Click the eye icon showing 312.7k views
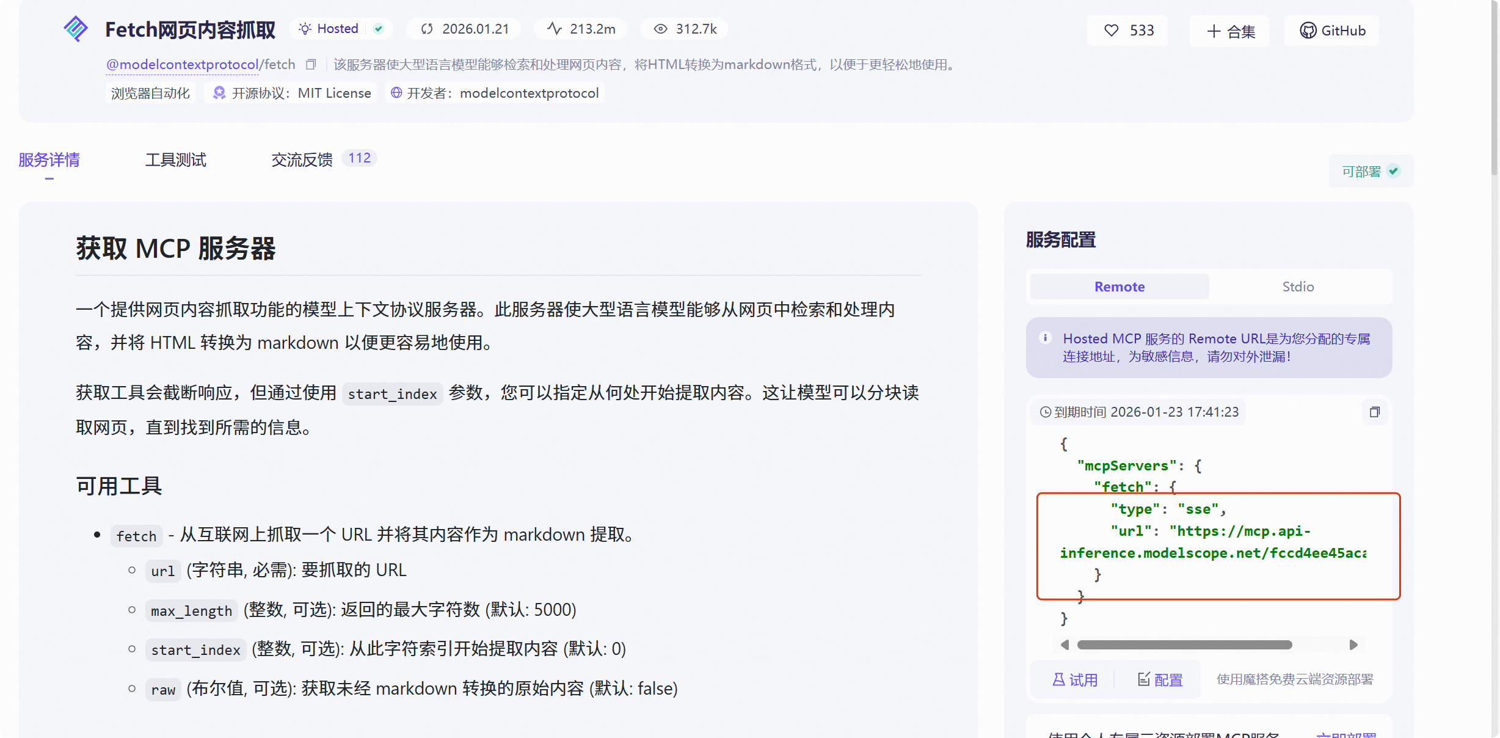 pos(660,29)
